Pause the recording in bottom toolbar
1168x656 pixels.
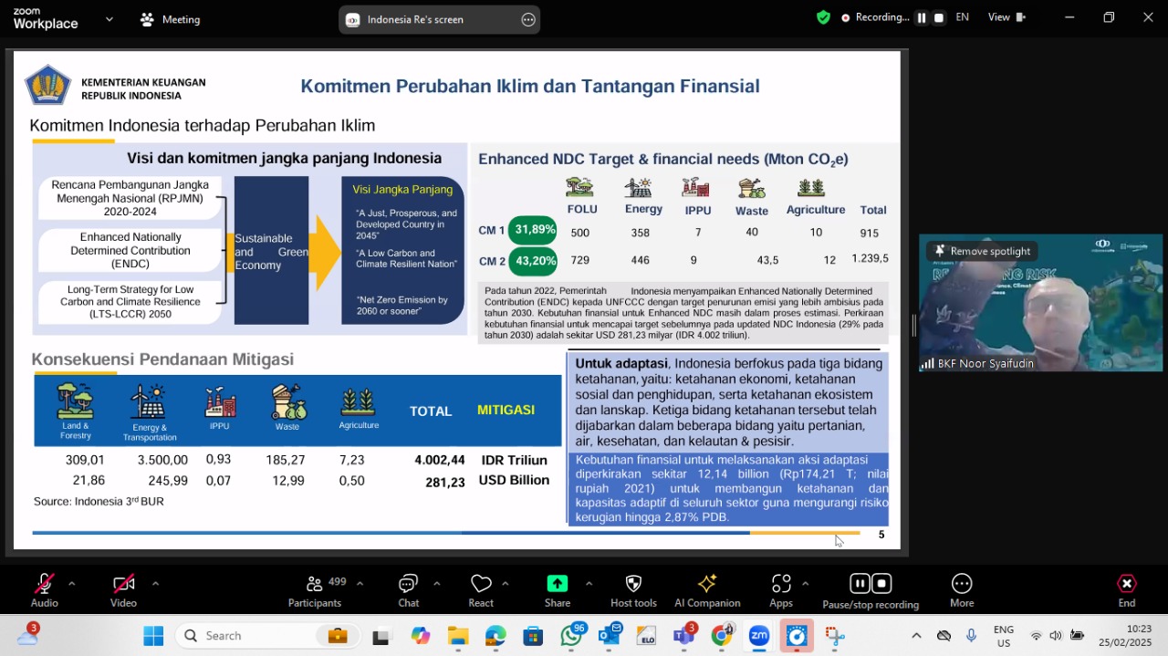coord(860,583)
